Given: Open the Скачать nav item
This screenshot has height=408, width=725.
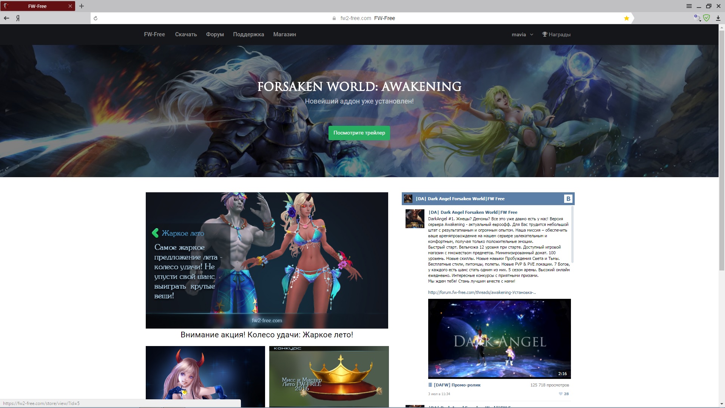Looking at the screenshot, I should point(186,34).
